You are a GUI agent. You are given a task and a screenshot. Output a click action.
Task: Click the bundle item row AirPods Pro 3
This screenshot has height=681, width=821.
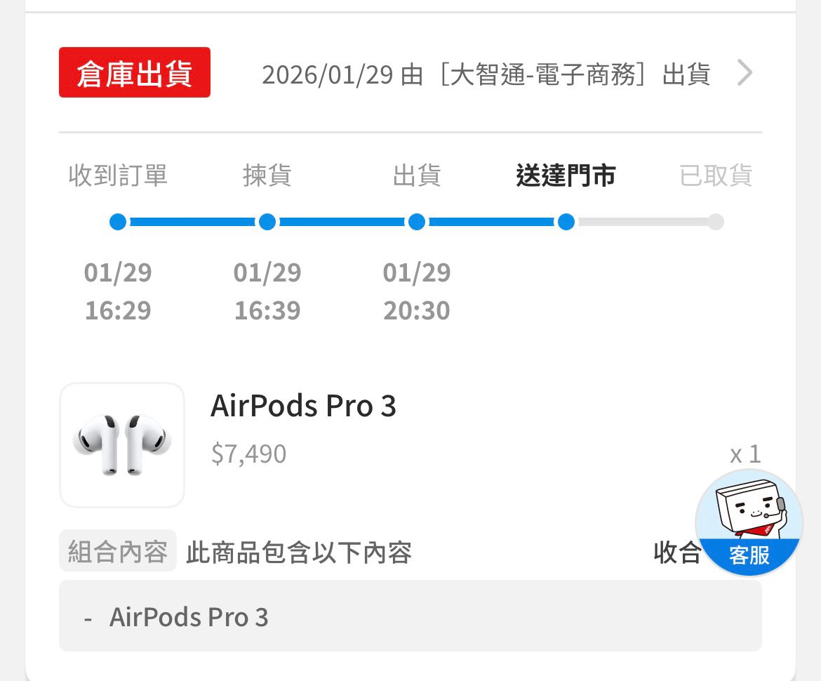[x=189, y=617]
